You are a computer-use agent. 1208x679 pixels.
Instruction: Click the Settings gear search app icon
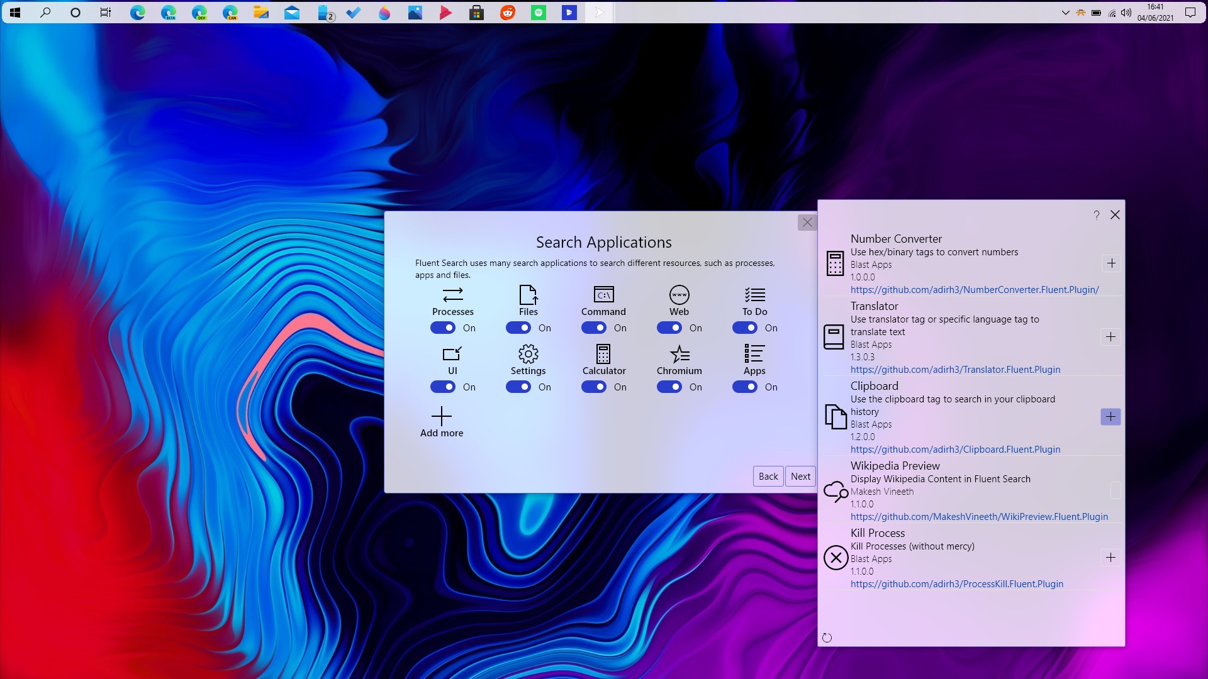click(x=528, y=353)
